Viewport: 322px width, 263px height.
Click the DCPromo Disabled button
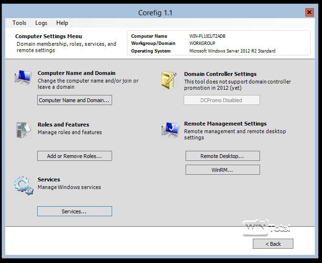pos(221,100)
